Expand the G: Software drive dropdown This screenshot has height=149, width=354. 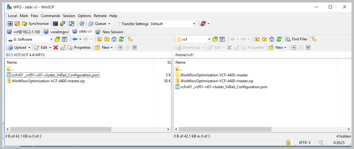(51, 39)
